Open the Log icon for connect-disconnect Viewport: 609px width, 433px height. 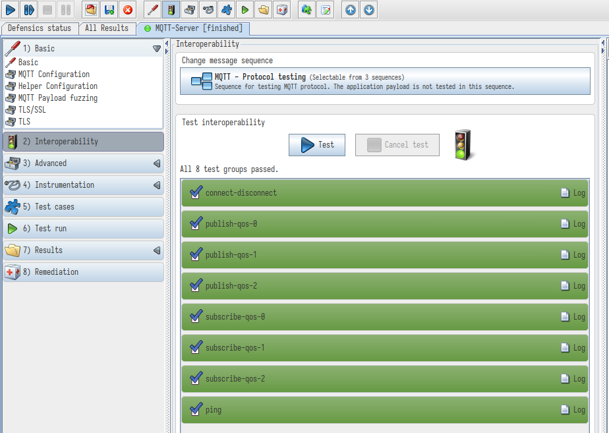tap(565, 192)
